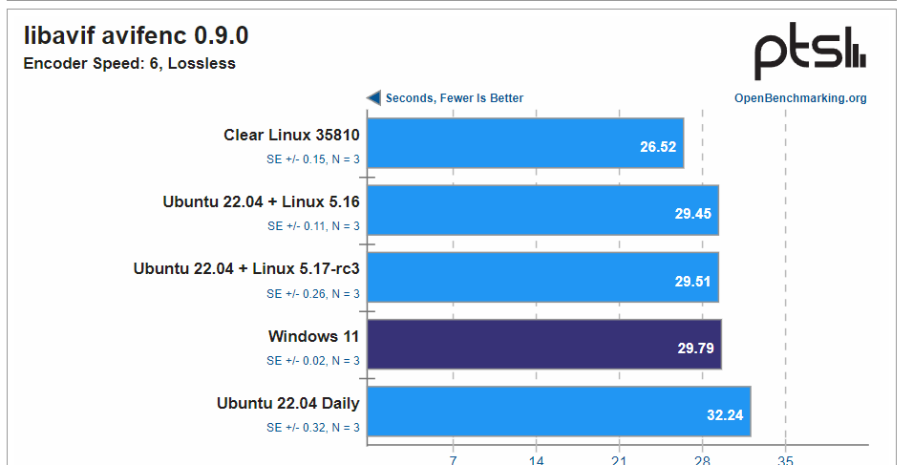The height and width of the screenshot is (465, 913).
Task: Click the Encoder Speed: 6, Lossless subtitle
Action: (129, 64)
